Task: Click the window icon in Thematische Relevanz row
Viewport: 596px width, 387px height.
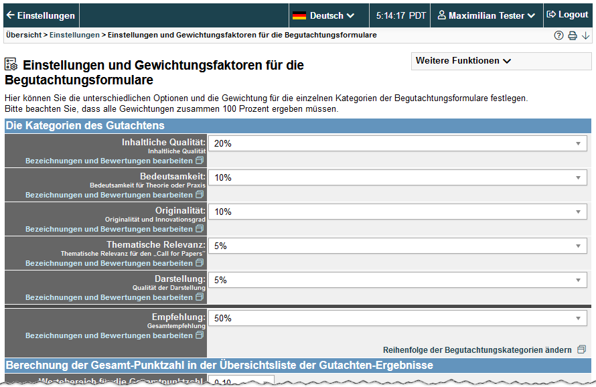Action: [200, 263]
